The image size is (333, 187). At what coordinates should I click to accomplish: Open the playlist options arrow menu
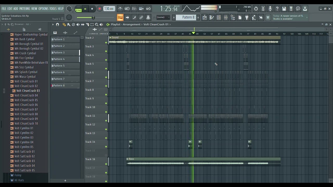pyautogui.click(x=53, y=24)
